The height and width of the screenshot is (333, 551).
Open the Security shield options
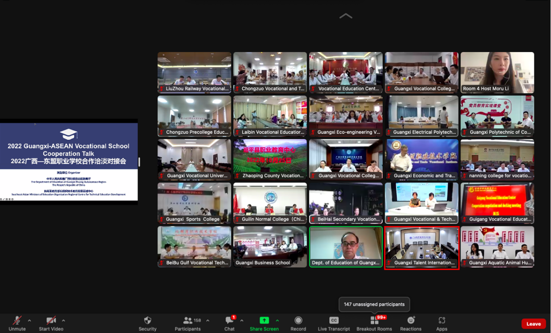click(x=147, y=323)
